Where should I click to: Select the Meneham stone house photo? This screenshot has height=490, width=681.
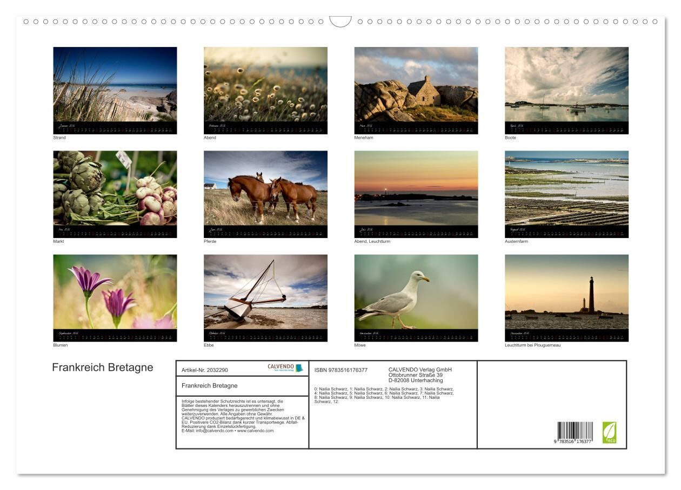pyautogui.click(x=416, y=85)
